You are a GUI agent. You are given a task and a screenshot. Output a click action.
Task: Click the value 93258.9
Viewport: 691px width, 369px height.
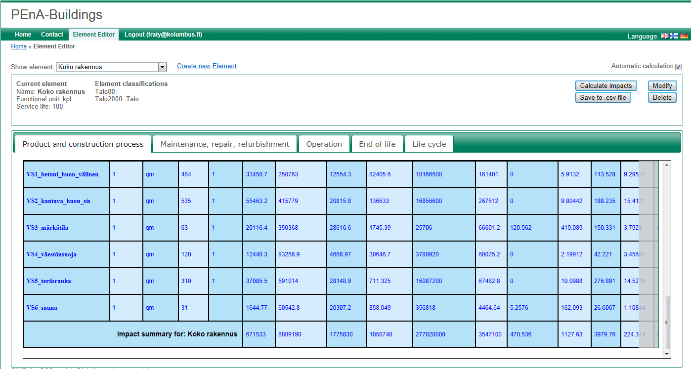(x=289, y=254)
